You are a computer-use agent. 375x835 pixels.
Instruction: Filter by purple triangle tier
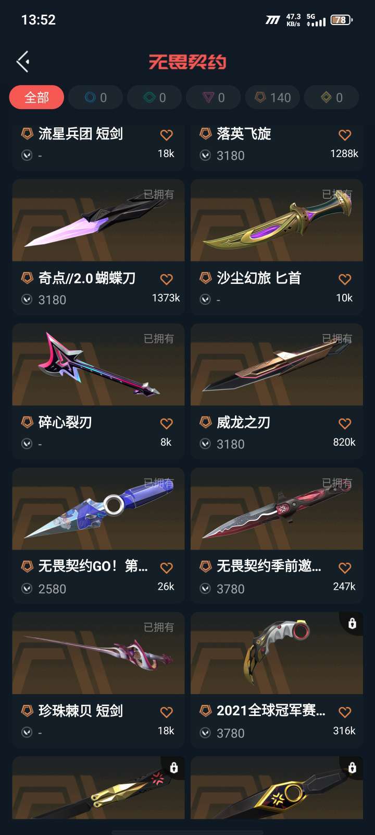[214, 98]
